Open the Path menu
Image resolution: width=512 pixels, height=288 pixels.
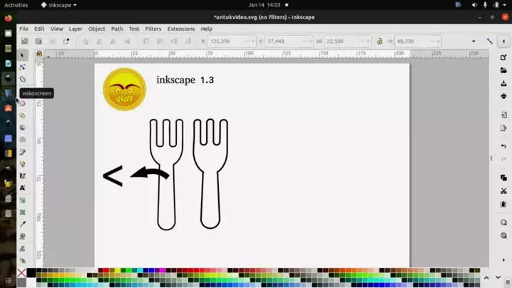pos(117,29)
